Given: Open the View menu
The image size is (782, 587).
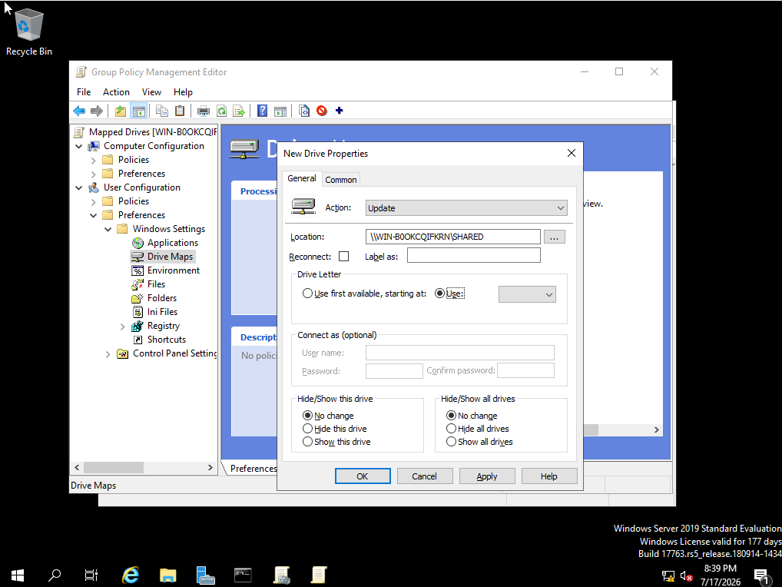Looking at the screenshot, I should [151, 92].
